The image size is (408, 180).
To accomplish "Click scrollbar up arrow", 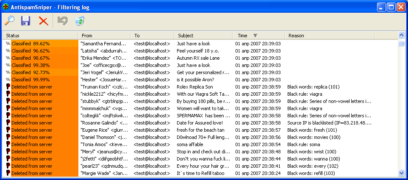I will click(401, 35).
